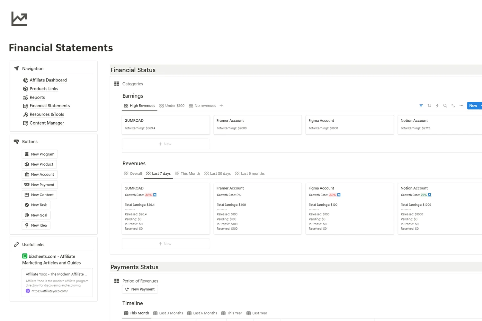This screenshot has height=321, width=482.
Task: Switch to No revenues tab
Action: (x=202, y=106)
